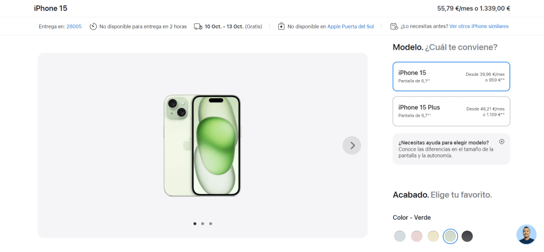Click Ver otros iPhone similares link
This screenshot has width=544, height=252.
point(479,27)
